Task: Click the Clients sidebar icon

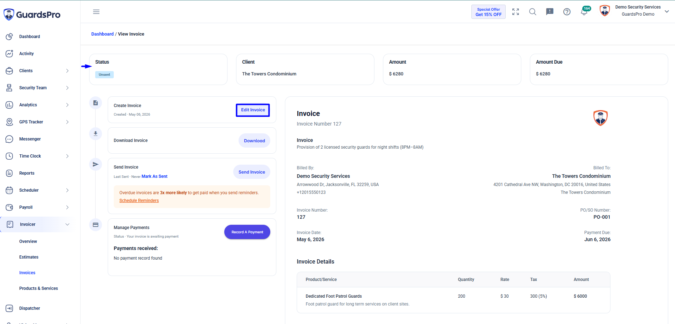Action: [10, 71]
